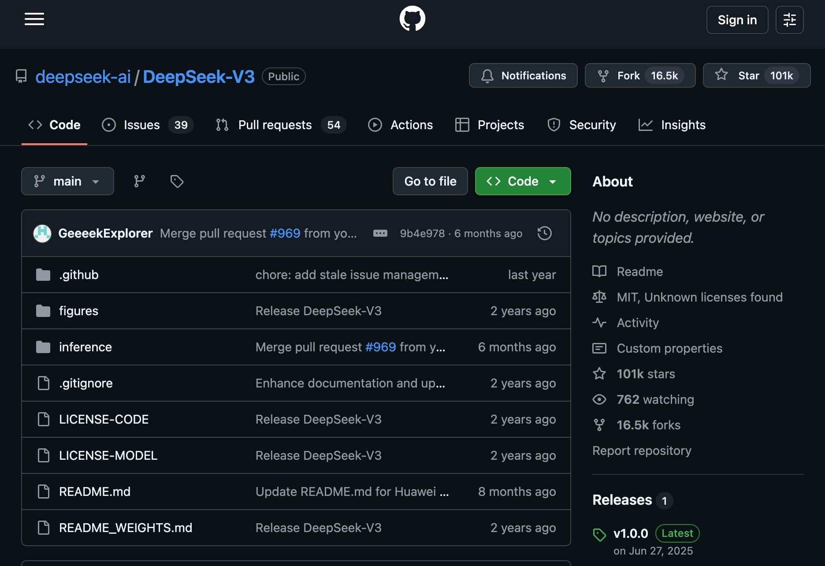Click the Go to file search field
Viewport: 825px width, 566px height.
[x=430, y=181]
